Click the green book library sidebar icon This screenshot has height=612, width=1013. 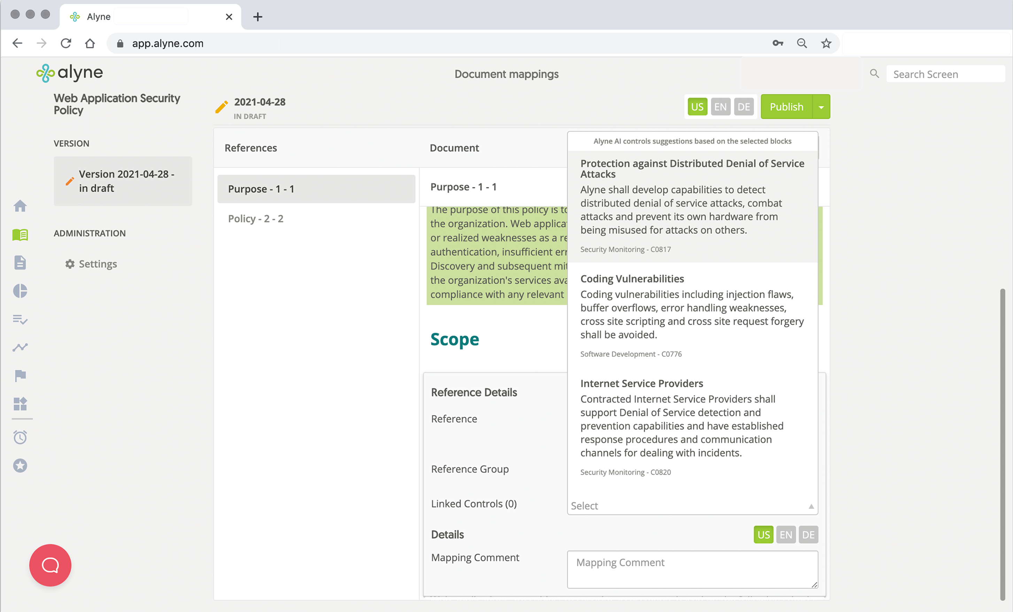[20, 235]
